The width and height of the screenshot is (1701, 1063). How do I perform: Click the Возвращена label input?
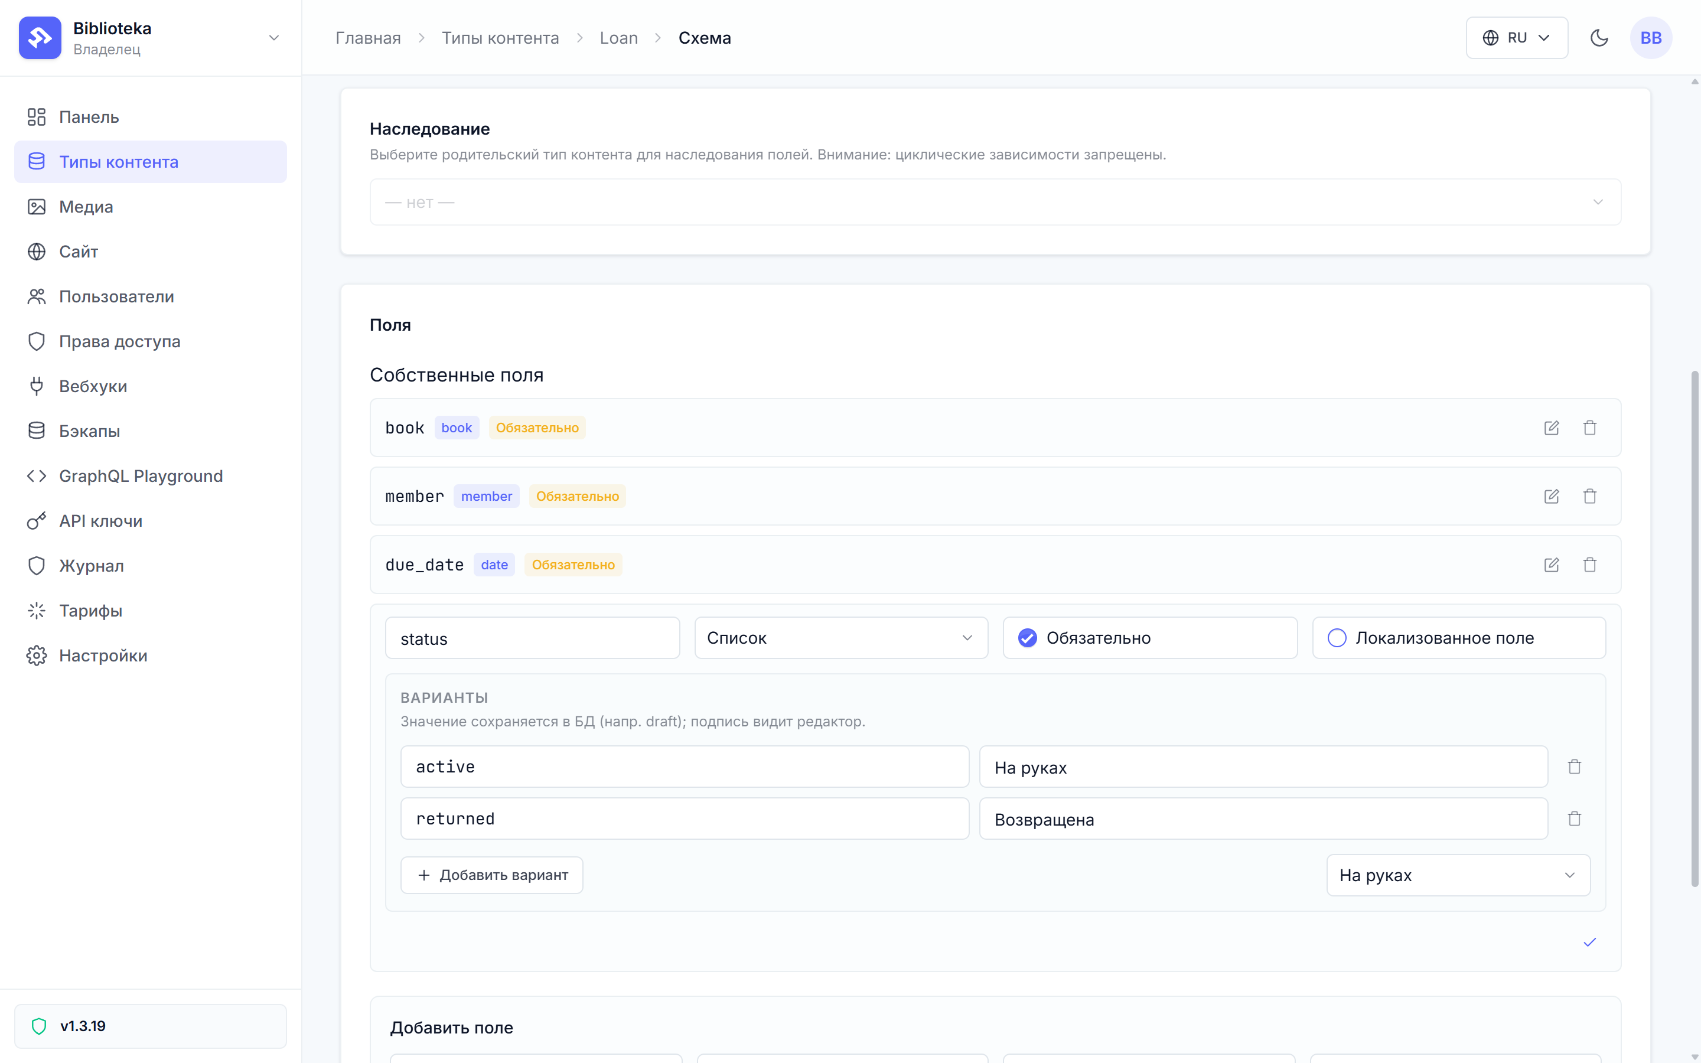[1263, 819]
